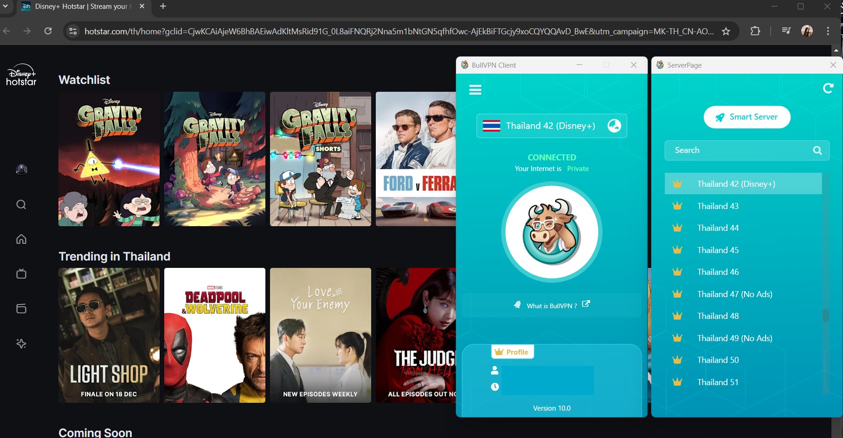The width and height of the screenshot is (843, 438).
Task: Open the Love Your Enemy poster
Action: 321,335
